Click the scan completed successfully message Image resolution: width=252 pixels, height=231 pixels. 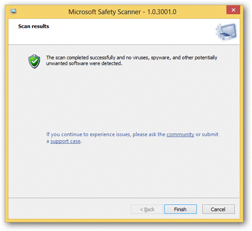point(132,61)
